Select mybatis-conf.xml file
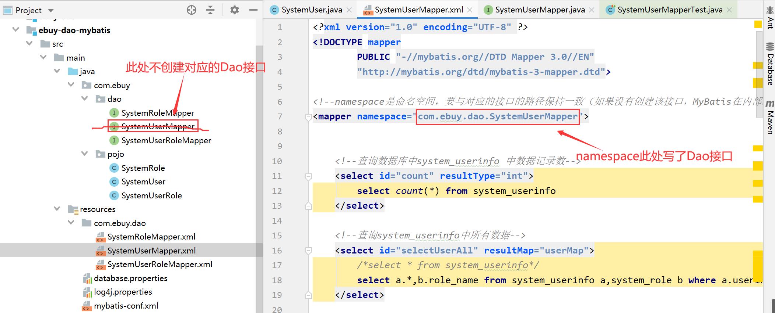The image size is (775, 313). 126,306
